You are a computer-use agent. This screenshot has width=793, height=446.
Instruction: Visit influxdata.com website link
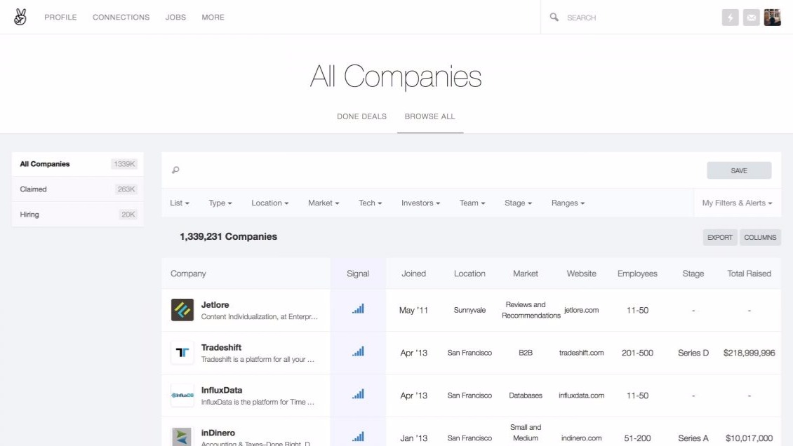point(582,396)
